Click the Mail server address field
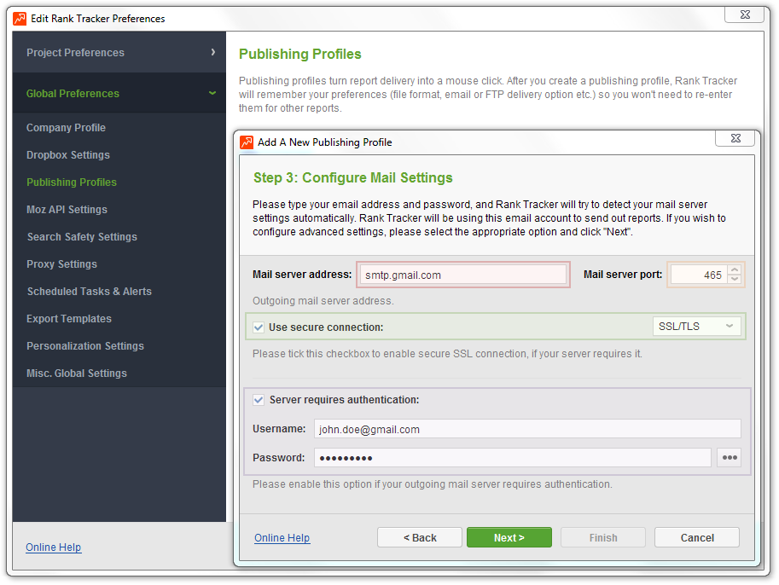The height and width of the screenshot is (585, 779). coord(463,275)
